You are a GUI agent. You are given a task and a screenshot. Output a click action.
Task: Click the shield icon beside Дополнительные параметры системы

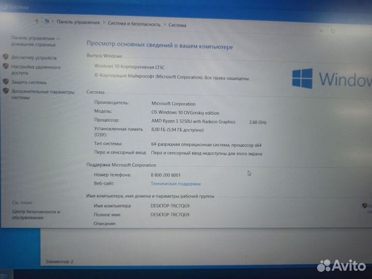click(x=6, y=91)
